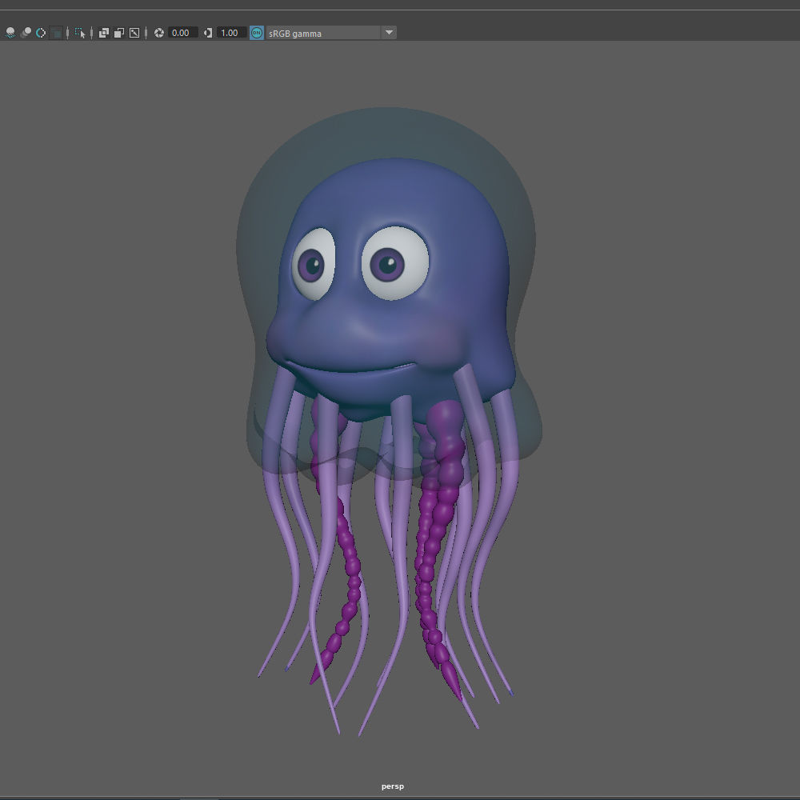Toggle the XRay overlapping squares icon
The image size is (800, 800).
(103, 33)
